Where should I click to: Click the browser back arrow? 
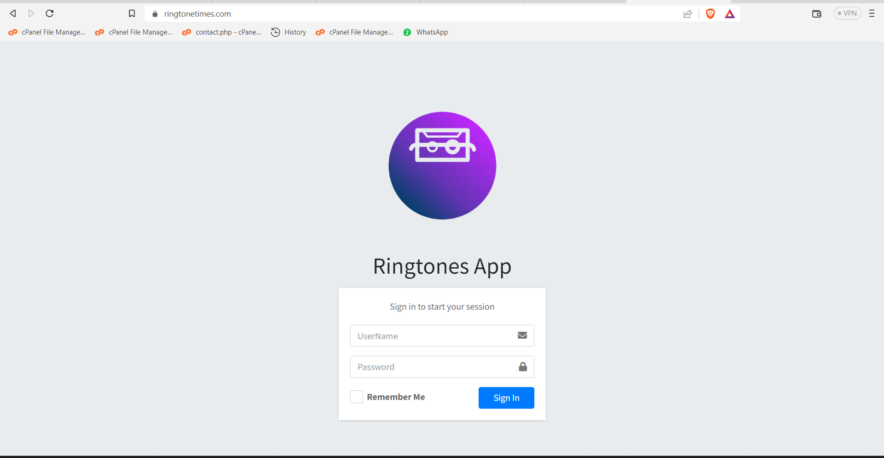(x=13, y=13)
